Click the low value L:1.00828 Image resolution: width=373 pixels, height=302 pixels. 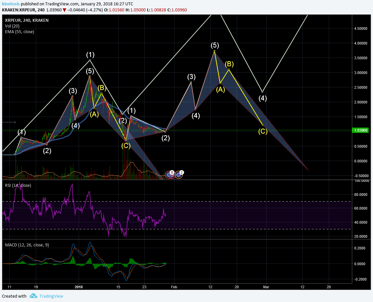pyautogui.click(x=156, y=10)
